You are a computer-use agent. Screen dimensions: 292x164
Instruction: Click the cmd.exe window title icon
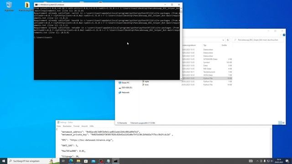click(36, 5)
